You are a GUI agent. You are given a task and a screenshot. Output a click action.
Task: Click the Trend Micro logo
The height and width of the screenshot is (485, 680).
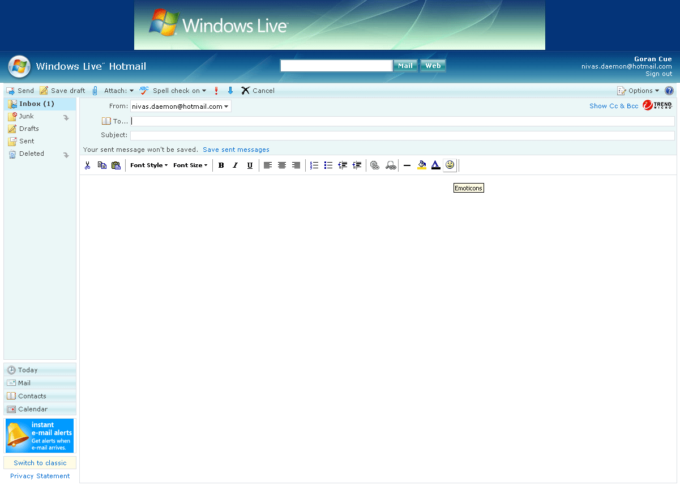[657, 105]
